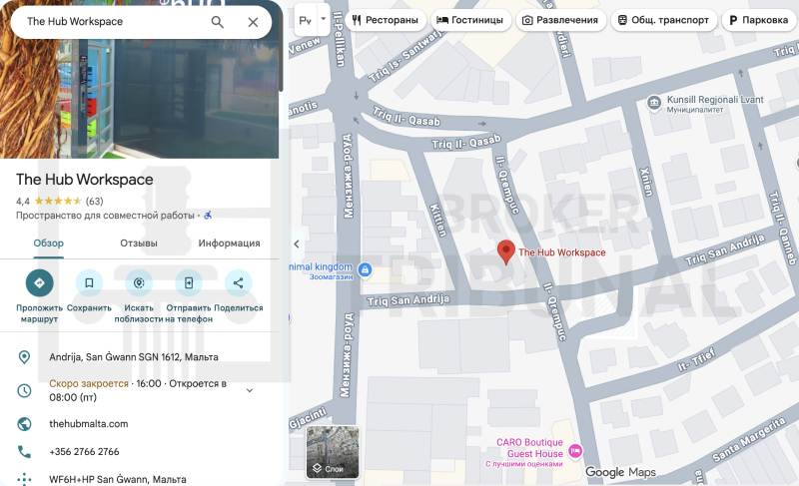Image resolution: width=799 pixels, height=486 pixels.
Task: Click plus code WF6H+HP San Ġwann
Action: click(x=118, y=479)
